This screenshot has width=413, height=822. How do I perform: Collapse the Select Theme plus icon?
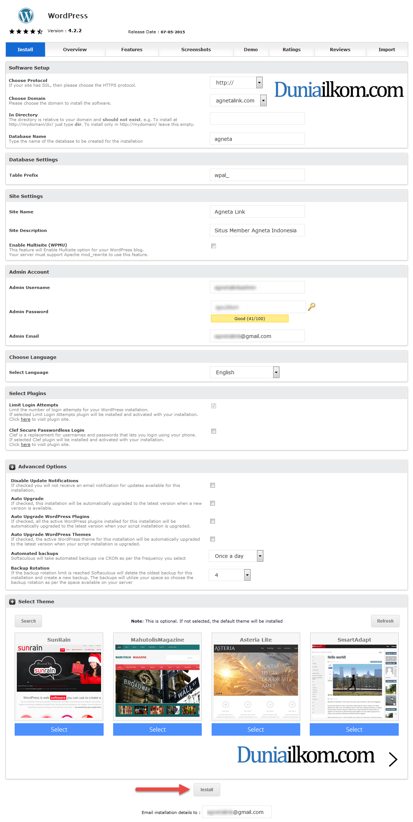pos(12,602)
